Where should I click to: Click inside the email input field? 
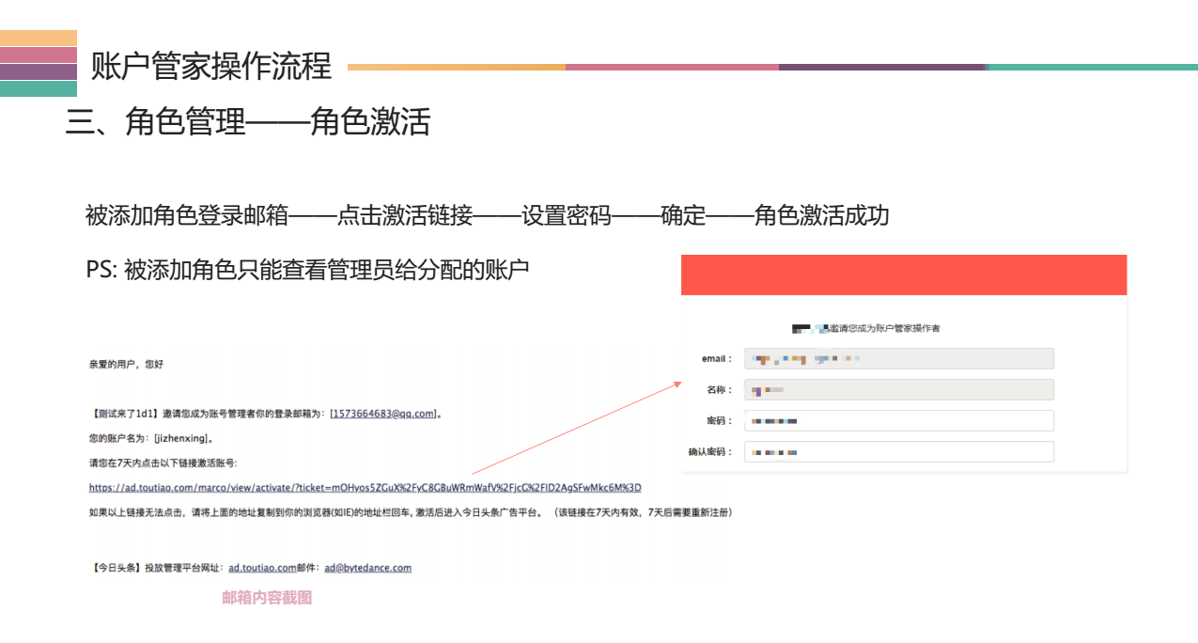click(x=898, y=358)
